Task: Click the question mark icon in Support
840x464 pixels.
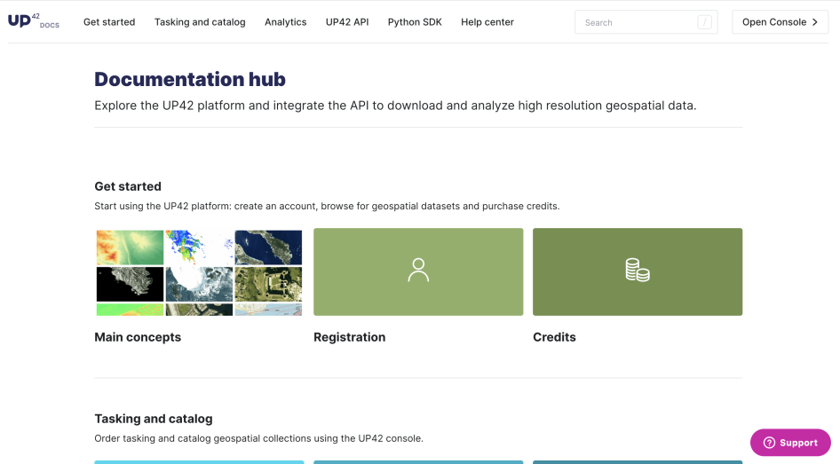Action: 769,443
